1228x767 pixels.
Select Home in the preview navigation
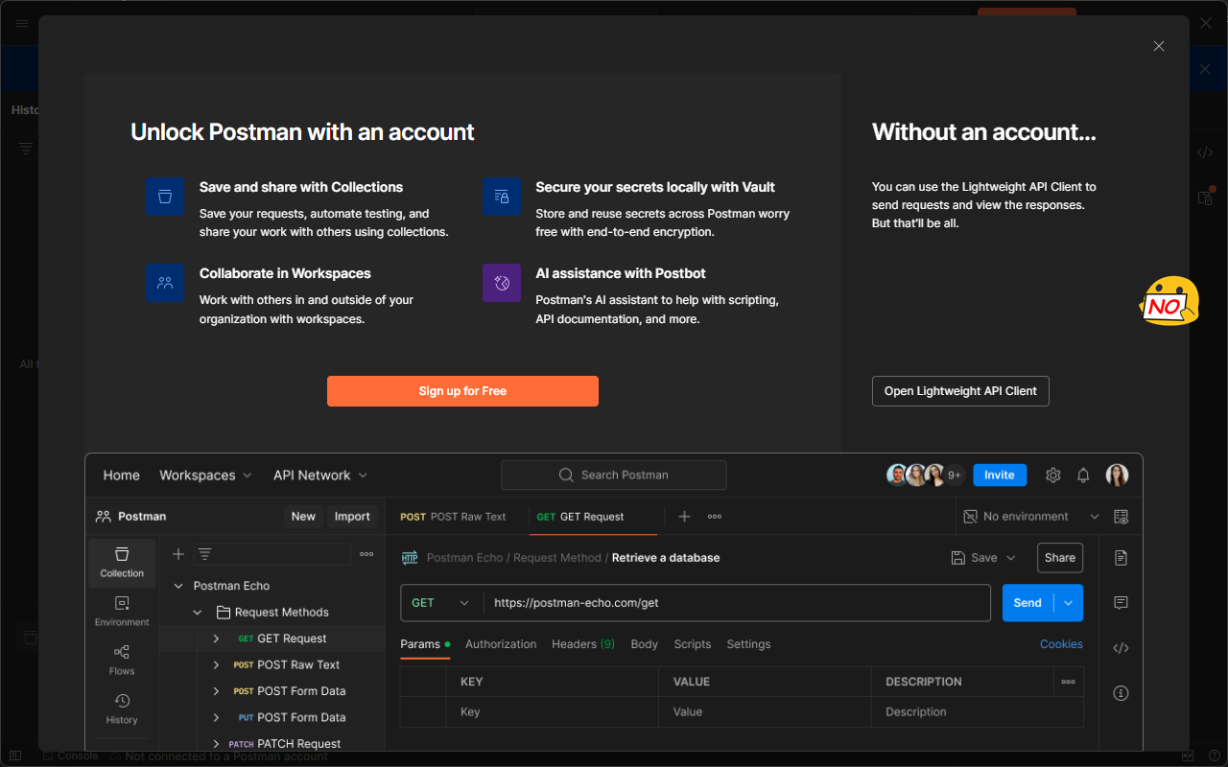[x=122, y=475]
